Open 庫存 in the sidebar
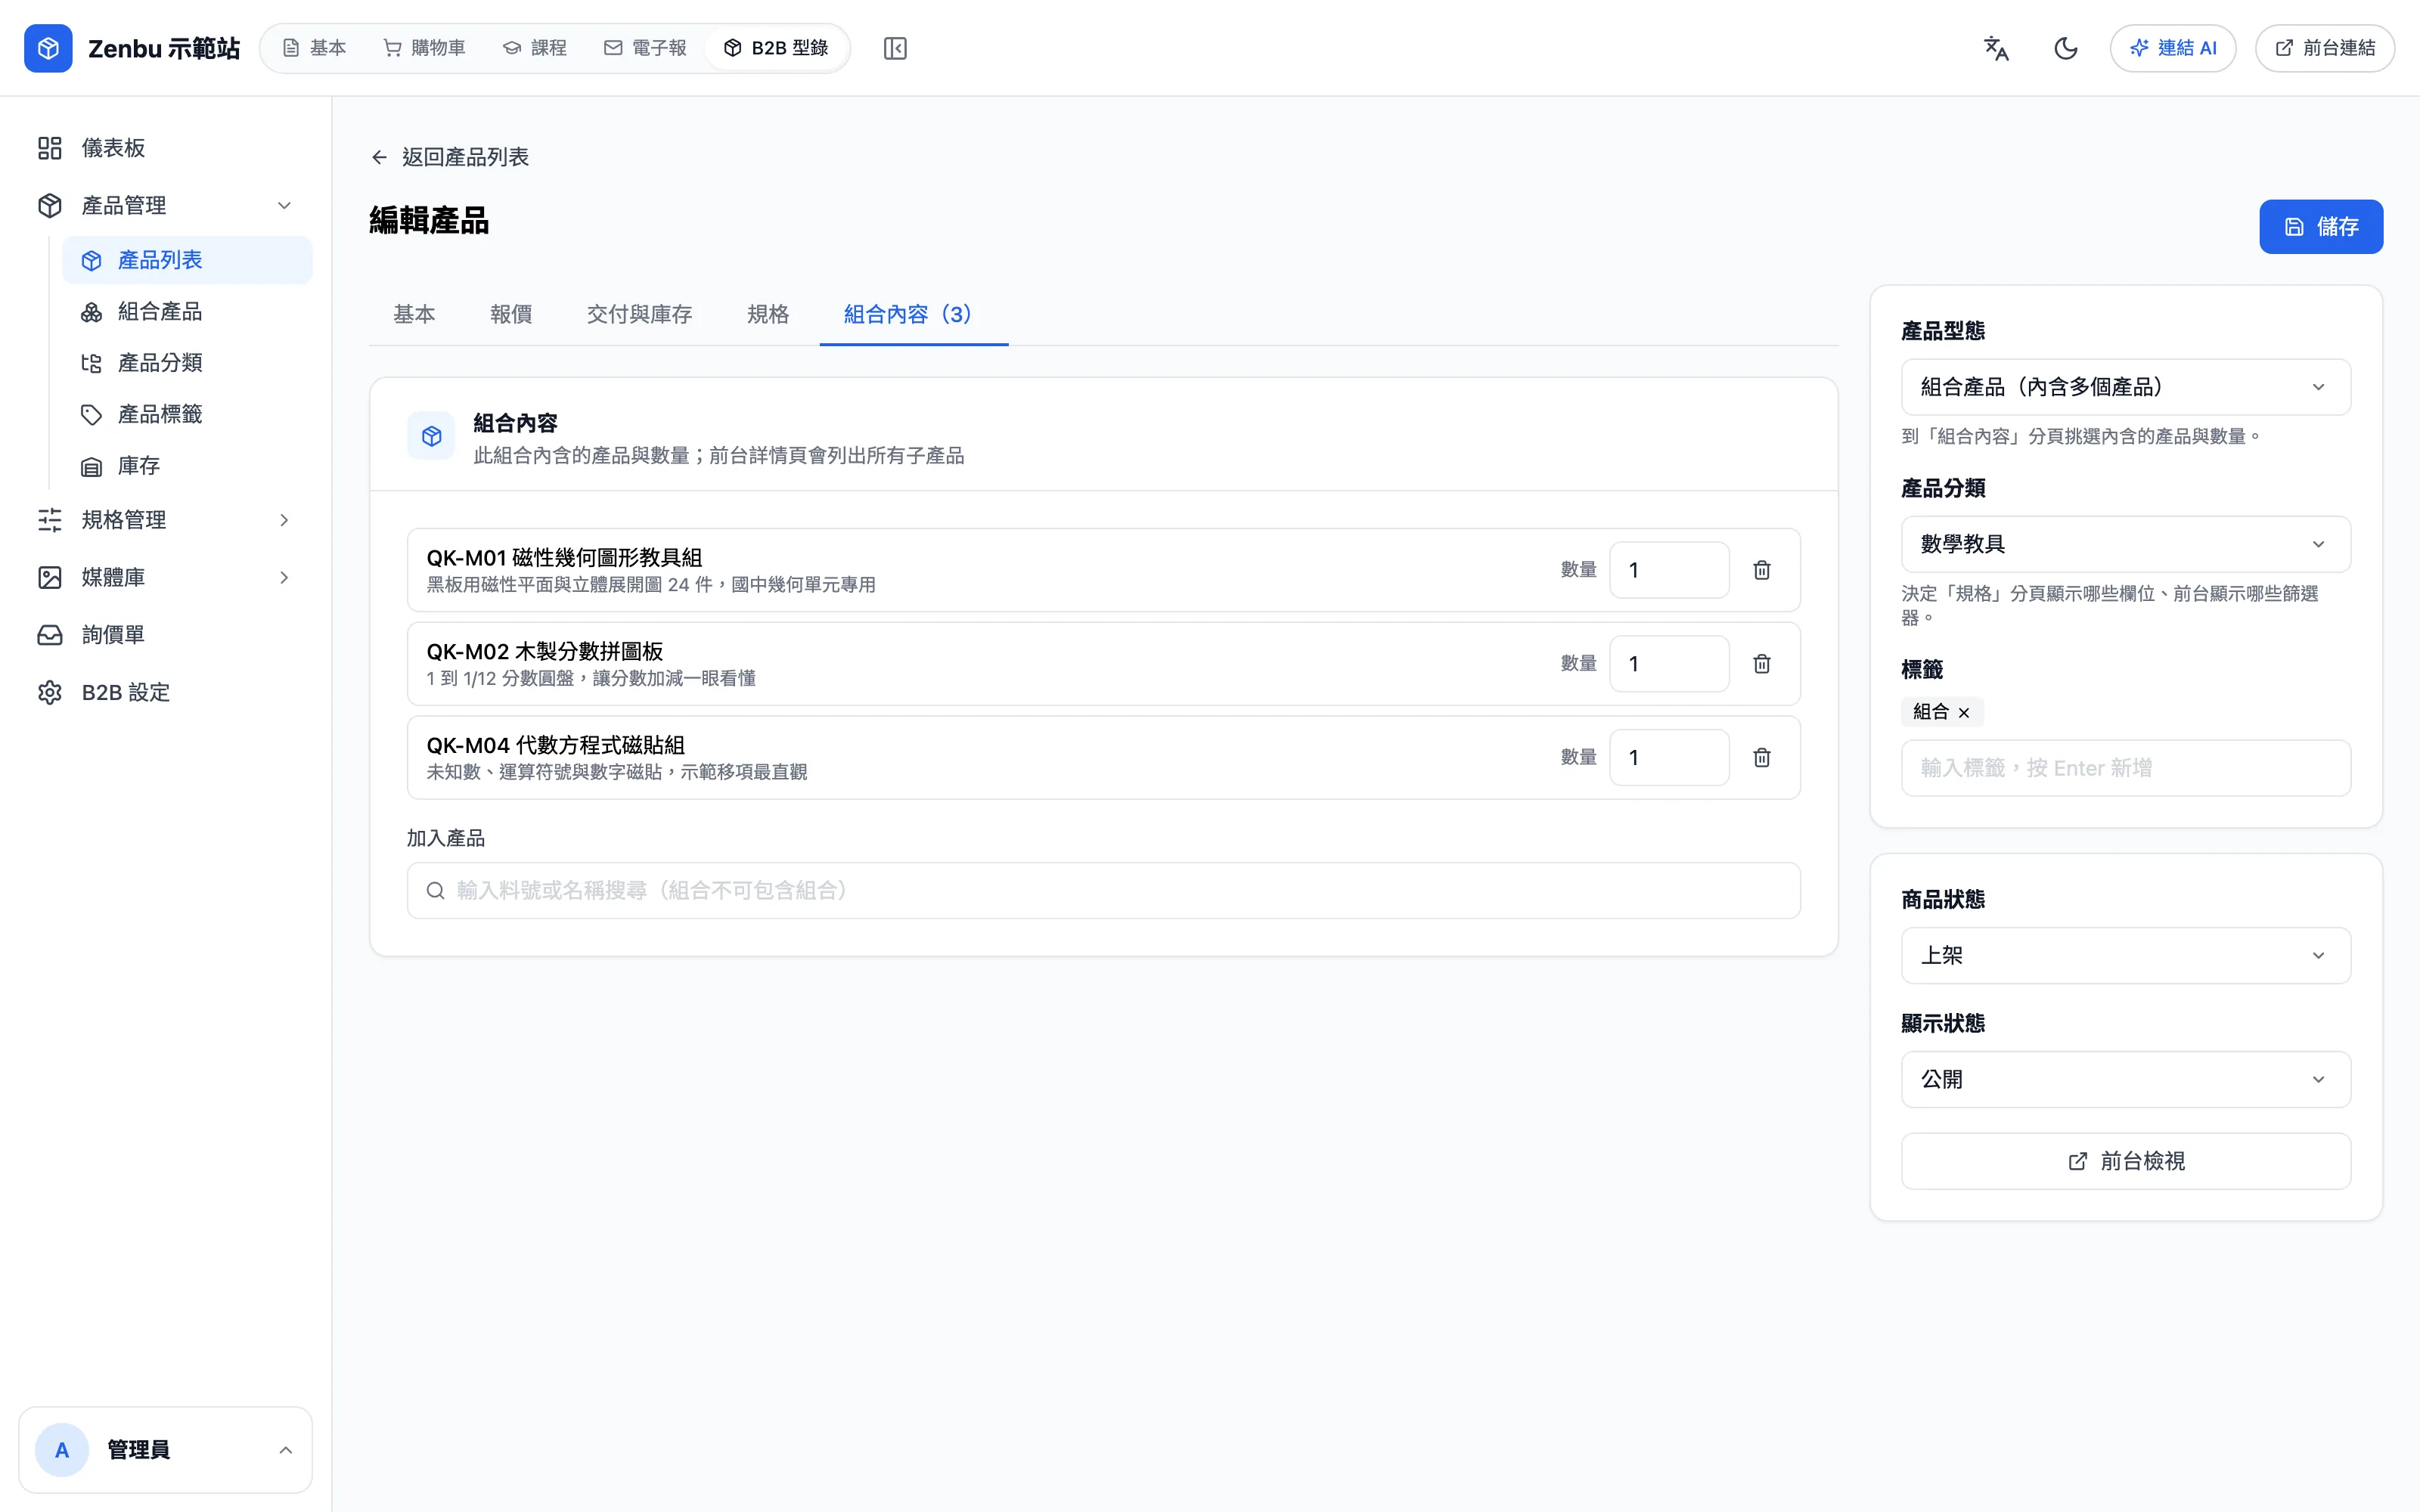 (187, 466)
